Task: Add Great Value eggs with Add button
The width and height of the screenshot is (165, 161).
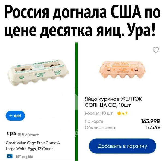Action: pyautogui.click(x=15, y=116)
